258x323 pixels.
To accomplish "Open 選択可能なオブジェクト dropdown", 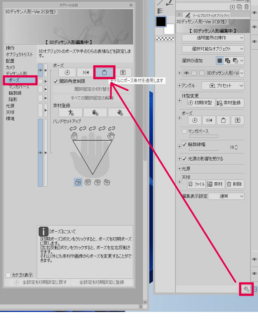I will click(213, 49).
